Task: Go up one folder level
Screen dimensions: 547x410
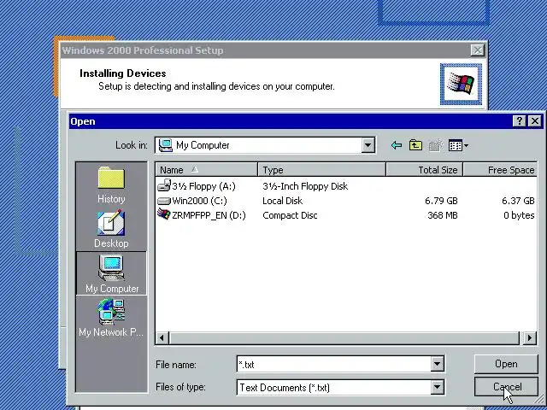Action: click(415, 145)
